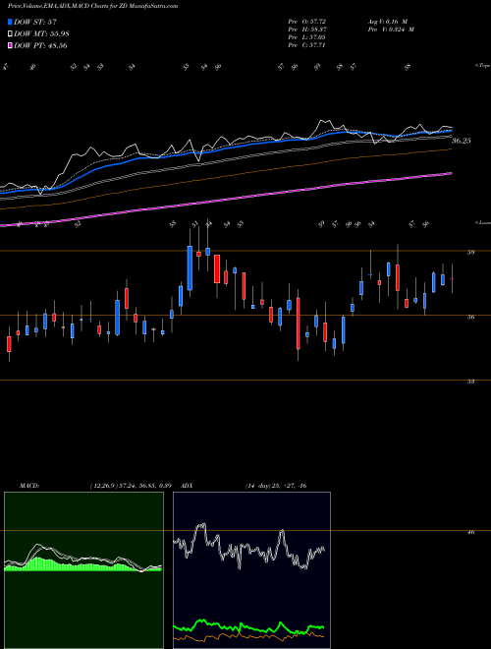Click the tall blue candlestick near the 59 line
Image resolution: width=491 pixels, height=649 pixels.
[x=190, y=267]
